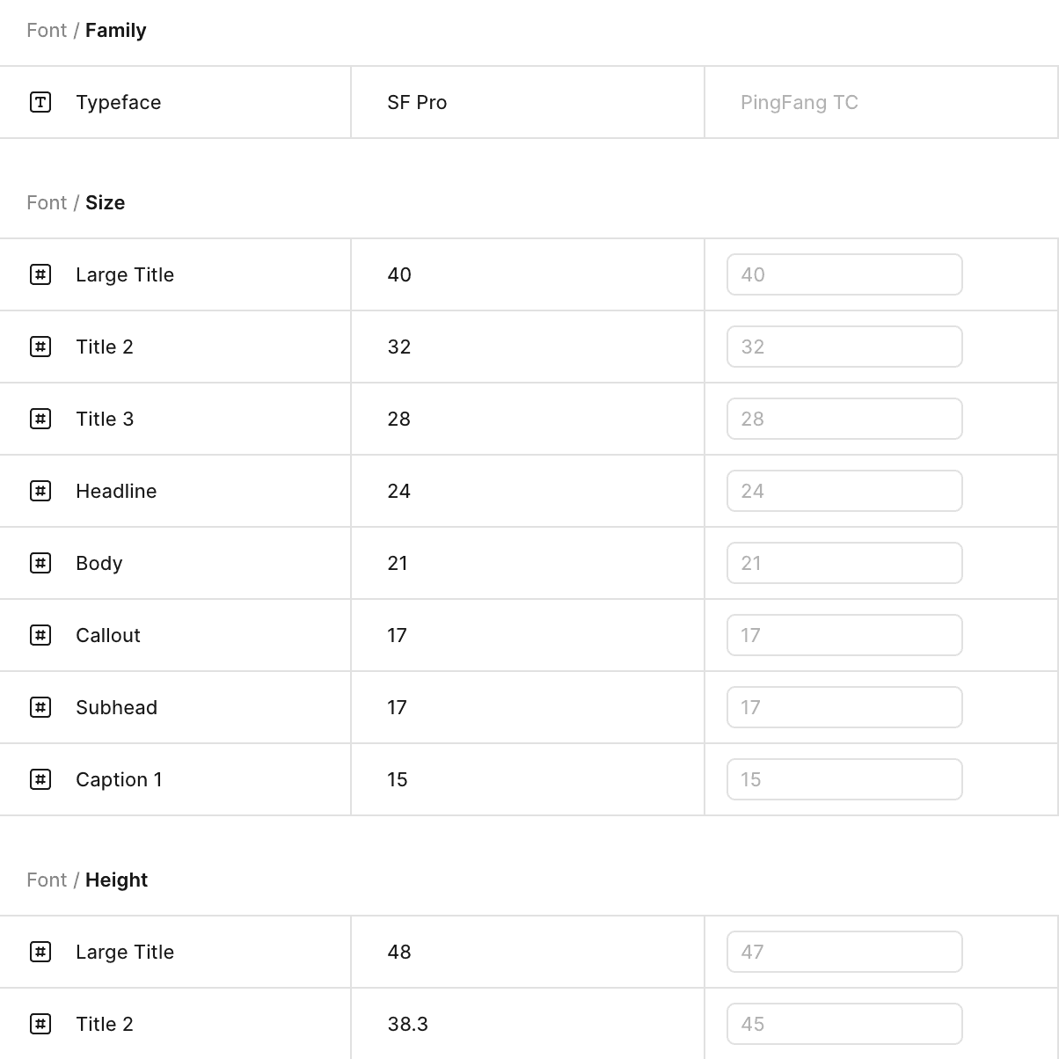This screenshot has height=1059, width=1059.
Task: Click the number icon next to Size Title 2
Action: pos(40,347)
